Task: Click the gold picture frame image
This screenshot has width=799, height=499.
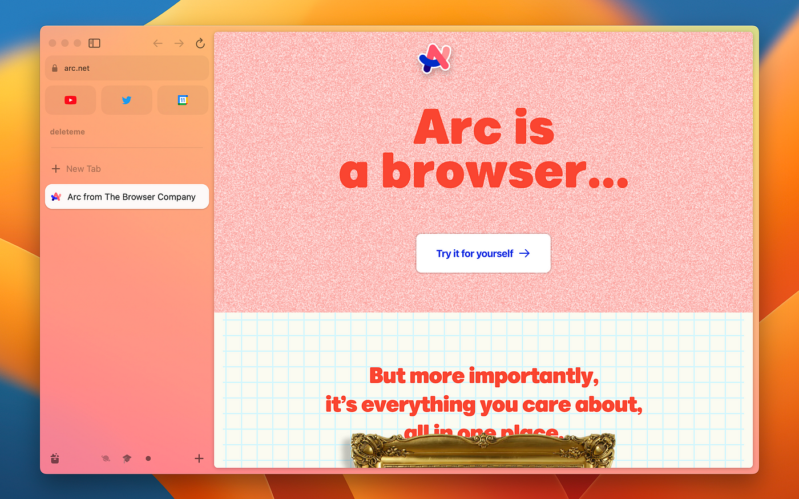Action: [x=482, y=450]
